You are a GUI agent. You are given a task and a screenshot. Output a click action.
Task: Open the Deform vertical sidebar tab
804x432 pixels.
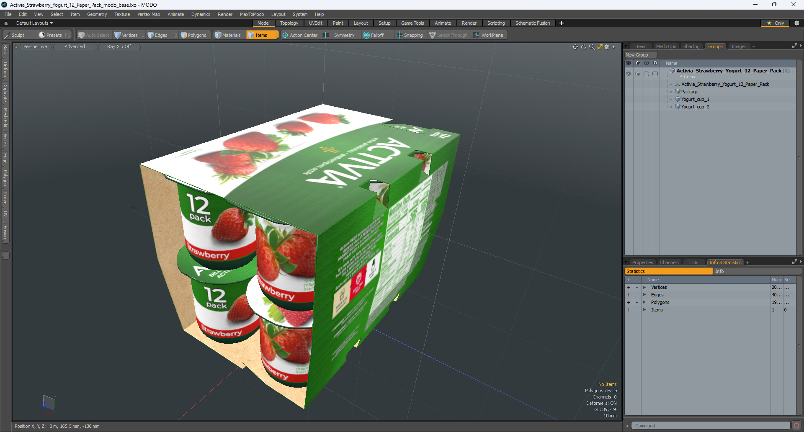[x=5, y=69]
